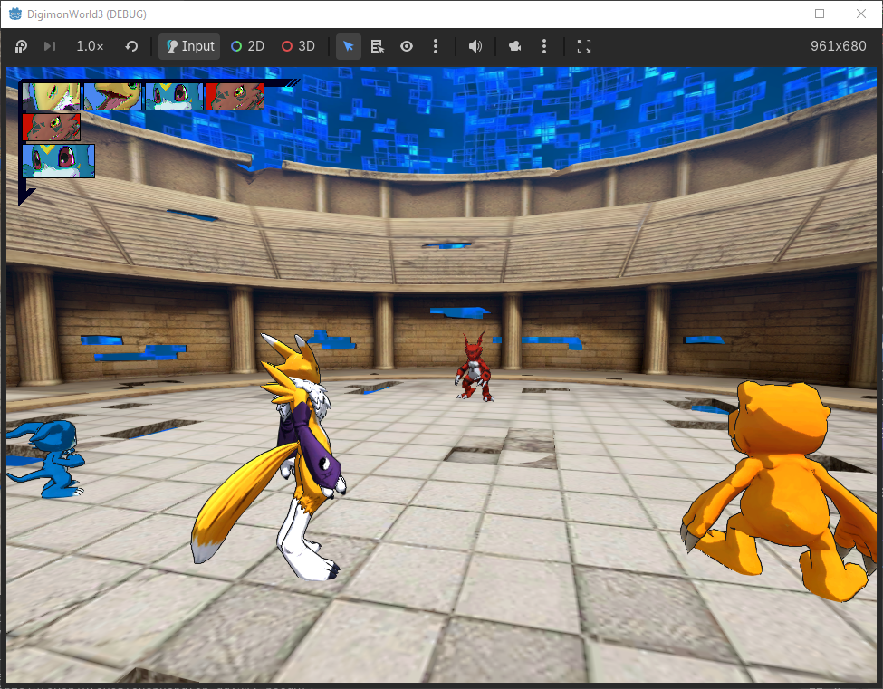883x689 pixels.
Task: Maximize the DigimonWorld3 window
Action: point(820,14)
